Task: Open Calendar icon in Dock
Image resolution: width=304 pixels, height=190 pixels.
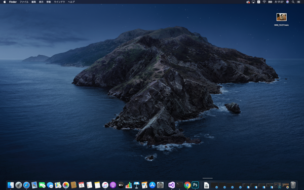Action: (82, 185)
